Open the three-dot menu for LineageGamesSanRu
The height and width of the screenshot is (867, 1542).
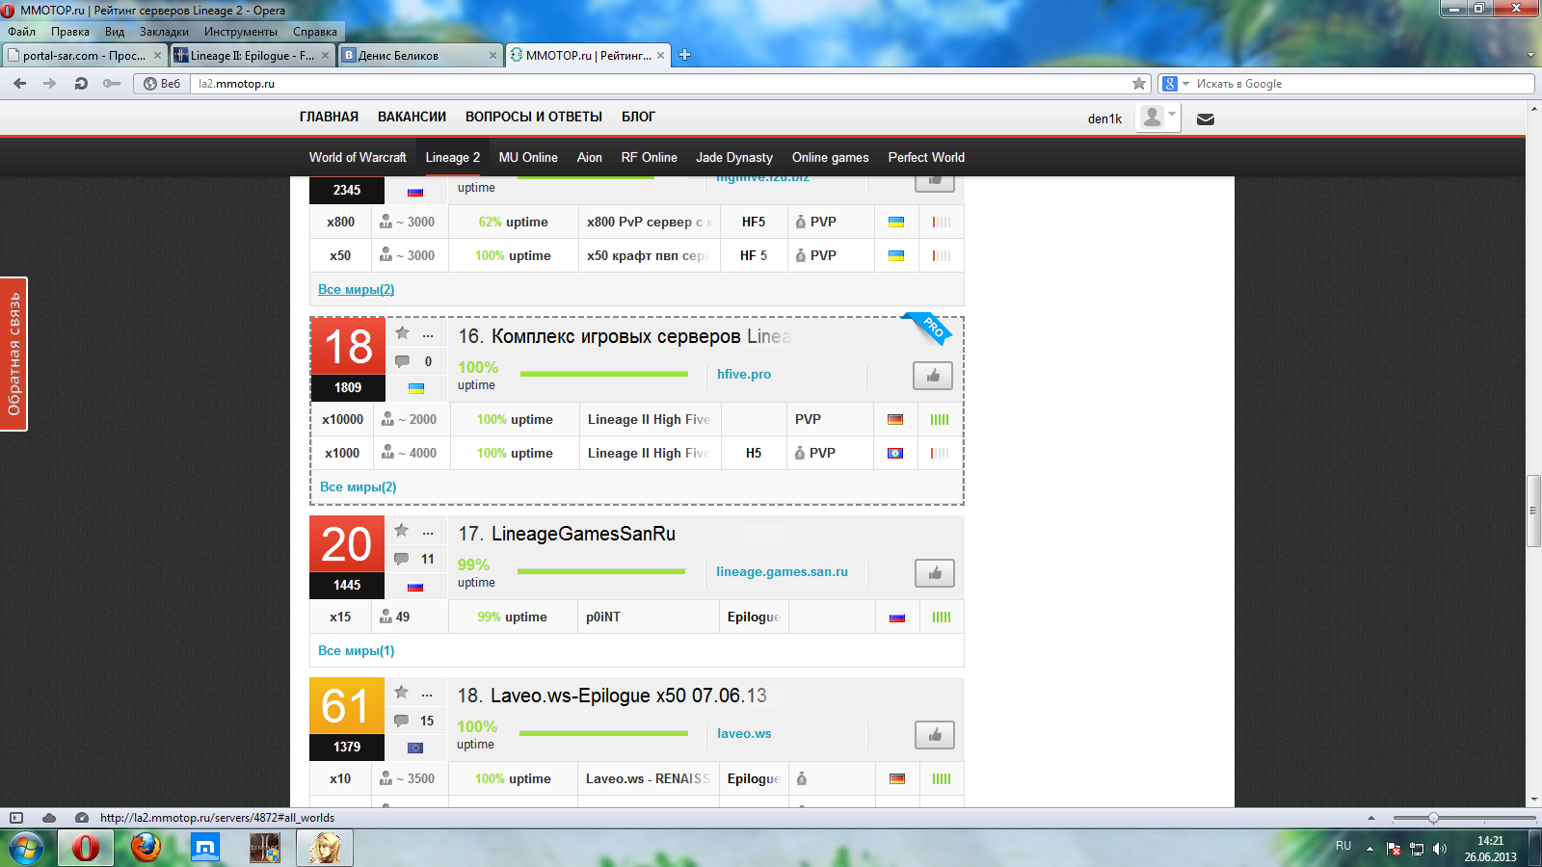428,534
